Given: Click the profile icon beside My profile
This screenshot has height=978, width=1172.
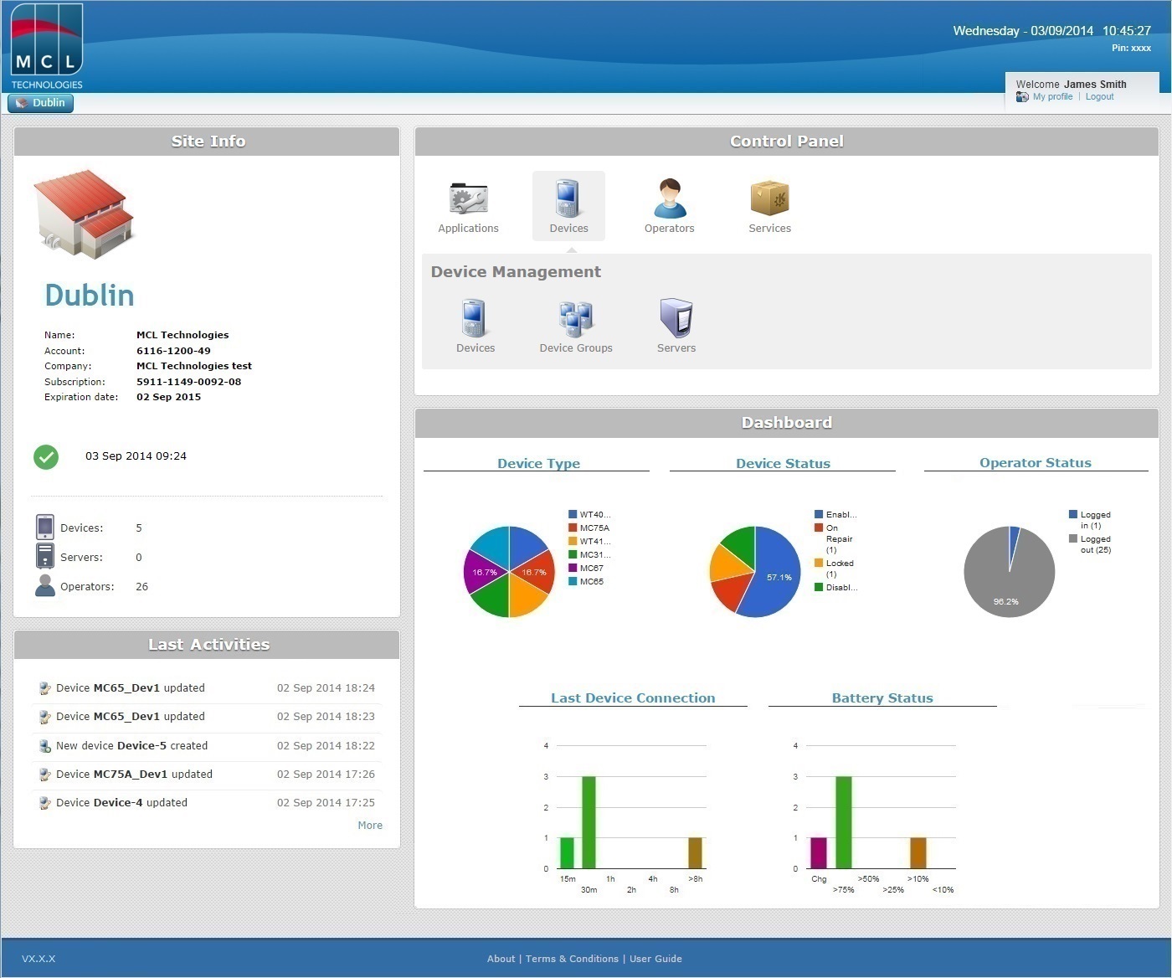Looking at the screenshot, I should pos(1022,97).
